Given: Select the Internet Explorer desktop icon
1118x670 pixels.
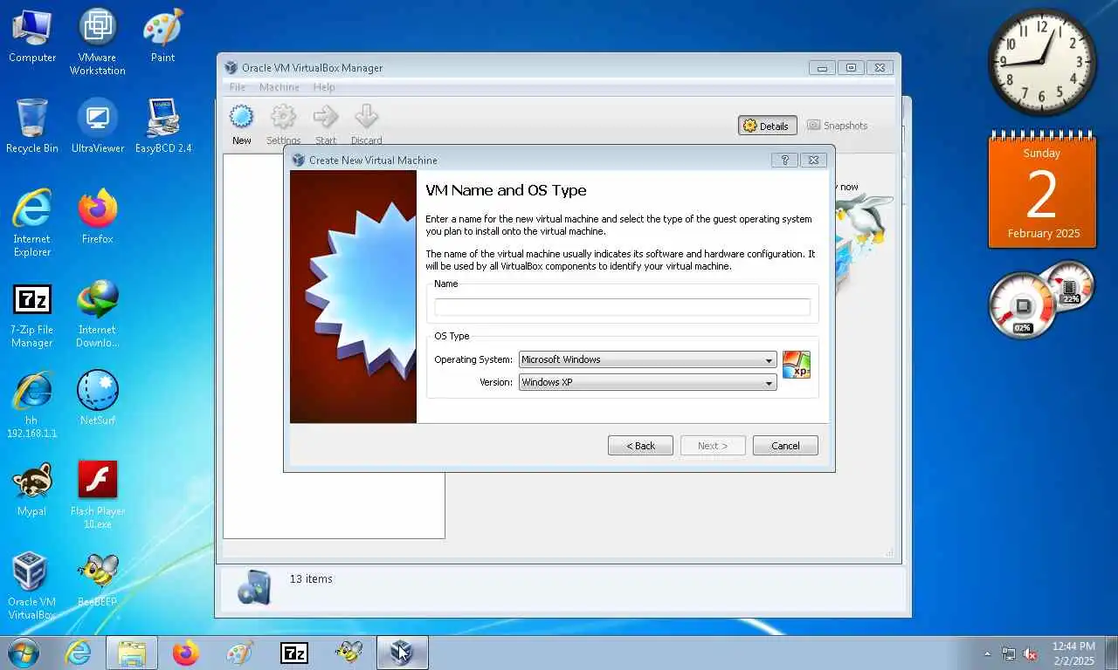Looking at the screenshot, I should click(x=32, y=223).
